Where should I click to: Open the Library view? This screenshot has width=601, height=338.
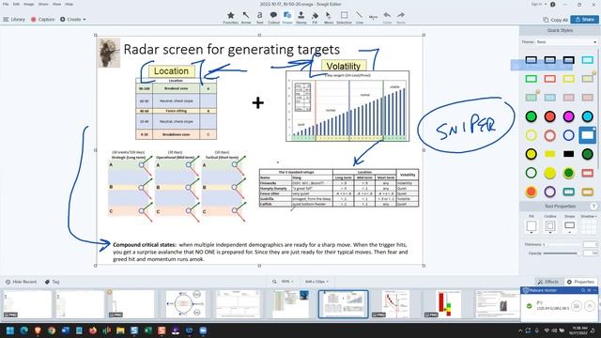(x=14, y=19)
